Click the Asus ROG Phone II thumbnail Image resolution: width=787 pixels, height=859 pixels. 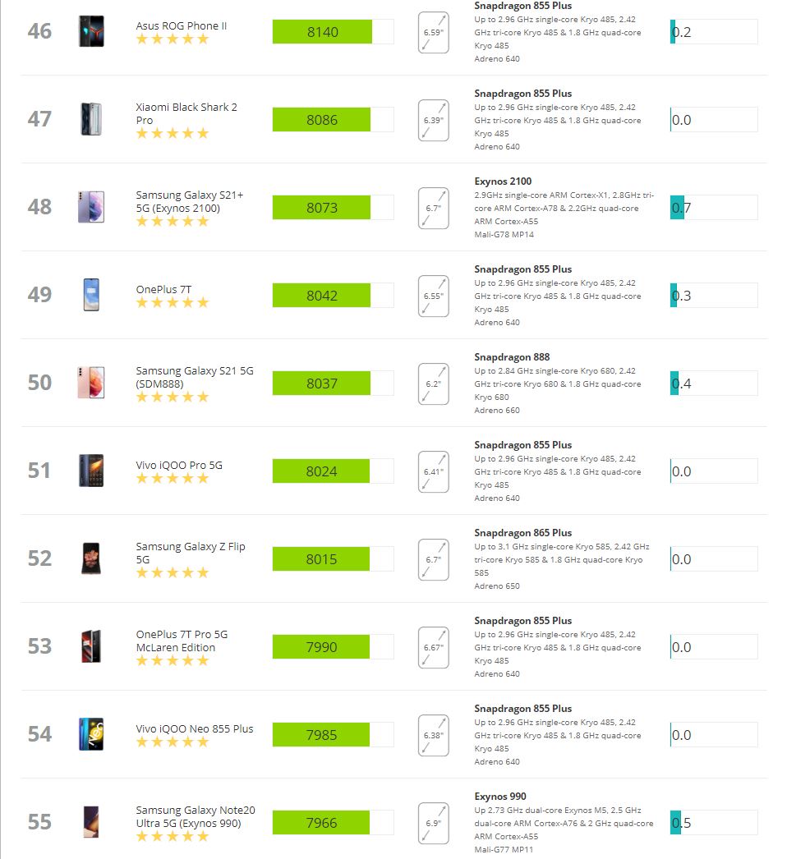coord(91,31)
